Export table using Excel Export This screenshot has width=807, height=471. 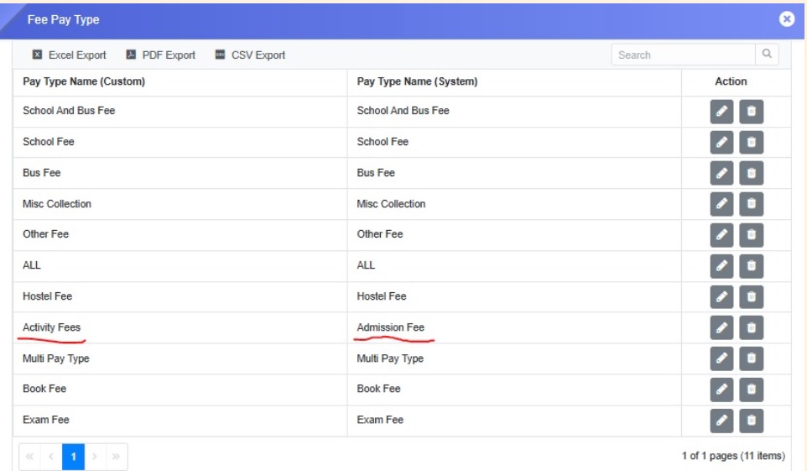click(69, 55)
